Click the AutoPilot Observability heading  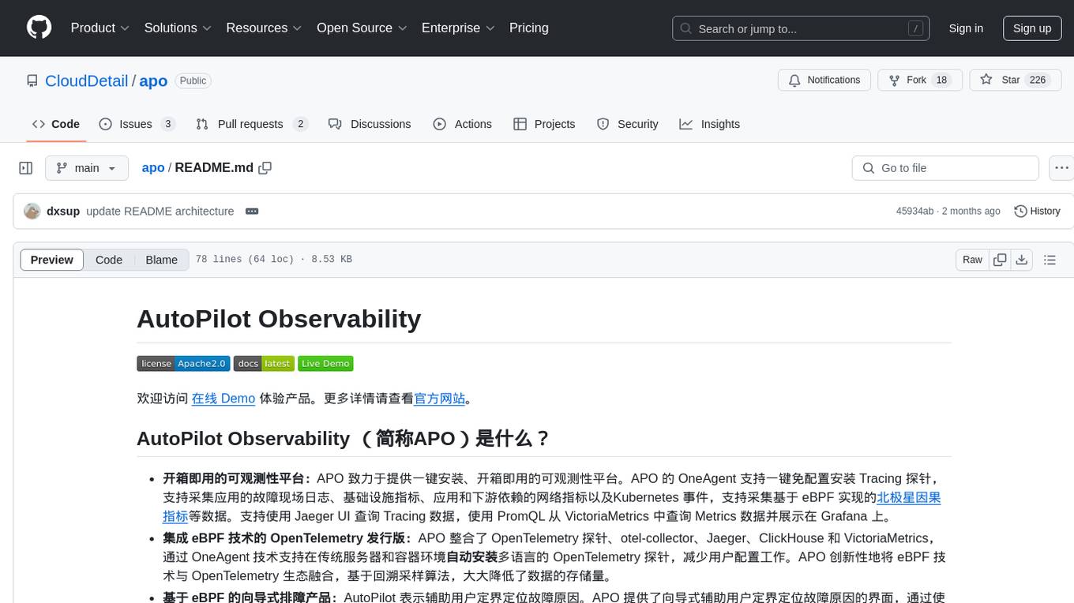[x=279, y=319]
